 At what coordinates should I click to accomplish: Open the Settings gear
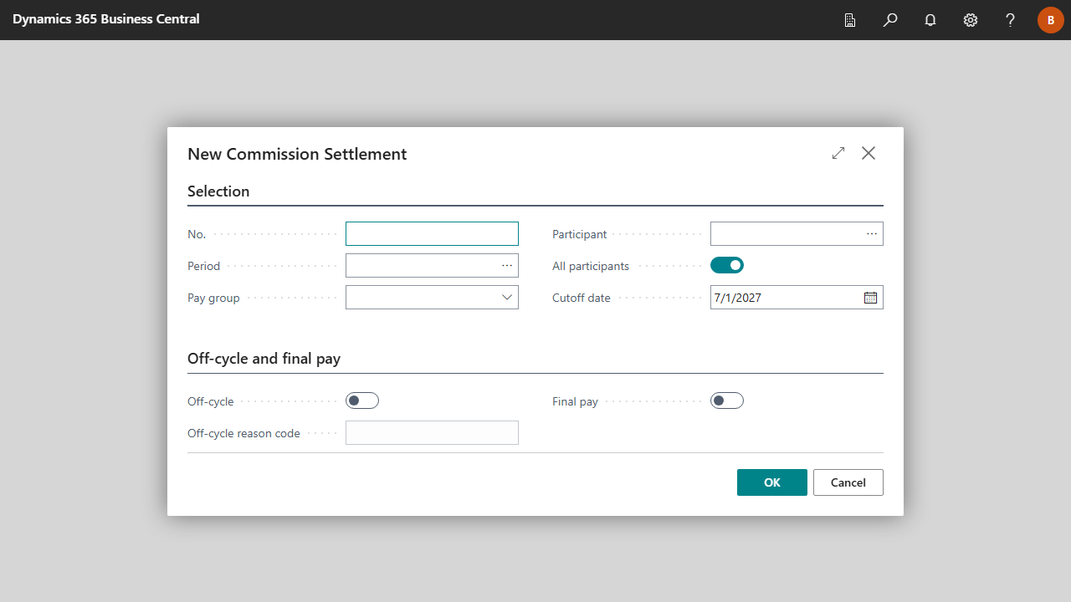click(x=971, y=20)
